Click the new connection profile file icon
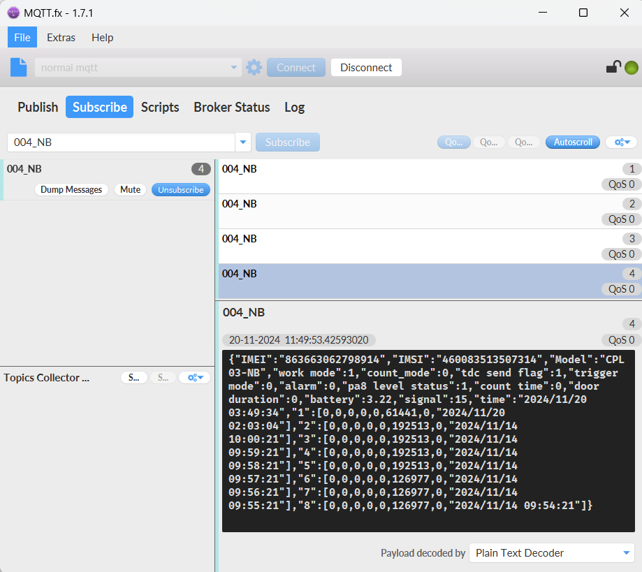Viewport: 642px width, 572px height. [18, 67]
